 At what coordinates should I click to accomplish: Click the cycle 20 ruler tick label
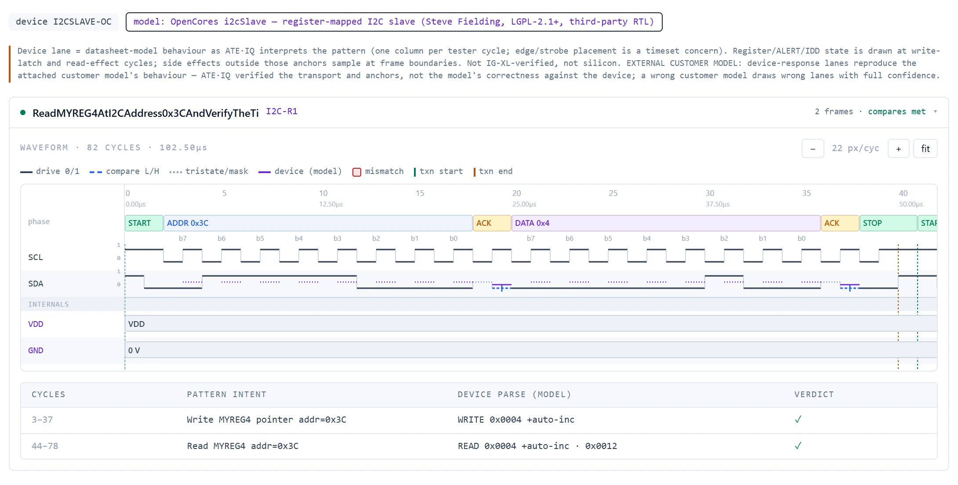(516, 193)
